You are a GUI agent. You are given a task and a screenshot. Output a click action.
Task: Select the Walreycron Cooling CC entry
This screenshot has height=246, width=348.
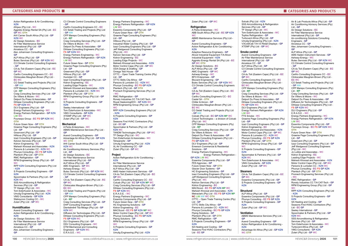click(x=26, y=199)
